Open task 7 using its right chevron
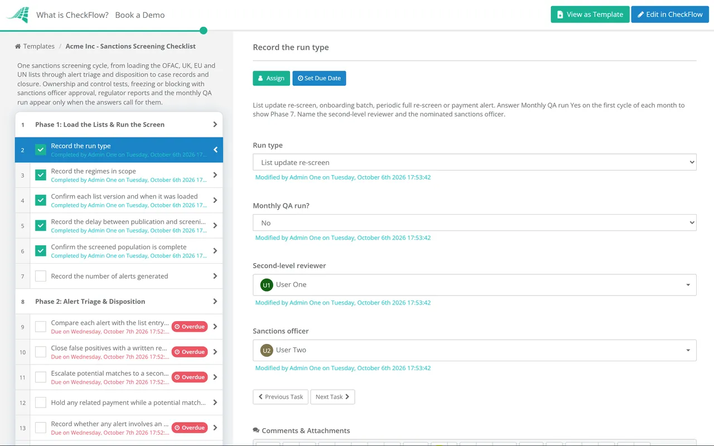This screenshot has height=446, width=714. 215,276
